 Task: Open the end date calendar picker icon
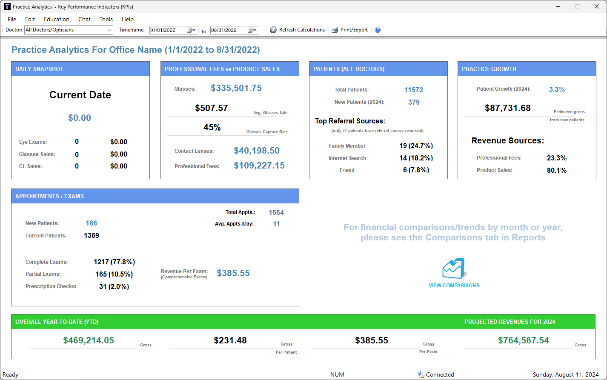250,30
